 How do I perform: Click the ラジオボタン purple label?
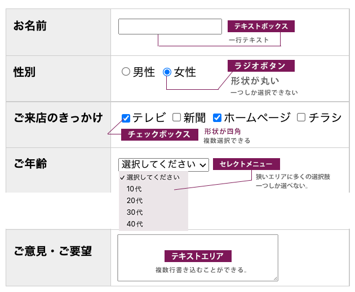pyautogui.click(x=261, y=66)
